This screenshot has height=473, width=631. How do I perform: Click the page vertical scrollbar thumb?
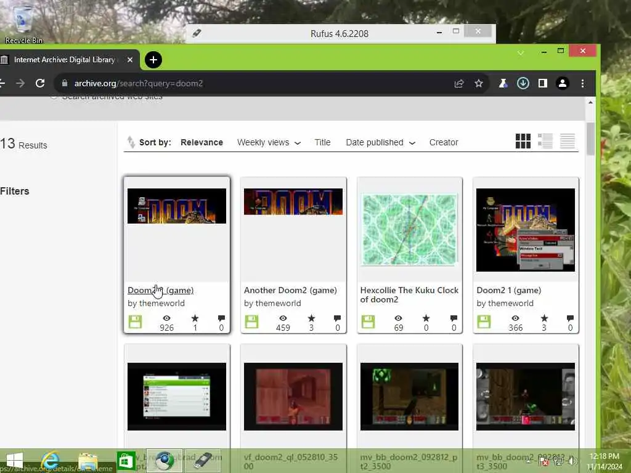(x=590, y=139)
